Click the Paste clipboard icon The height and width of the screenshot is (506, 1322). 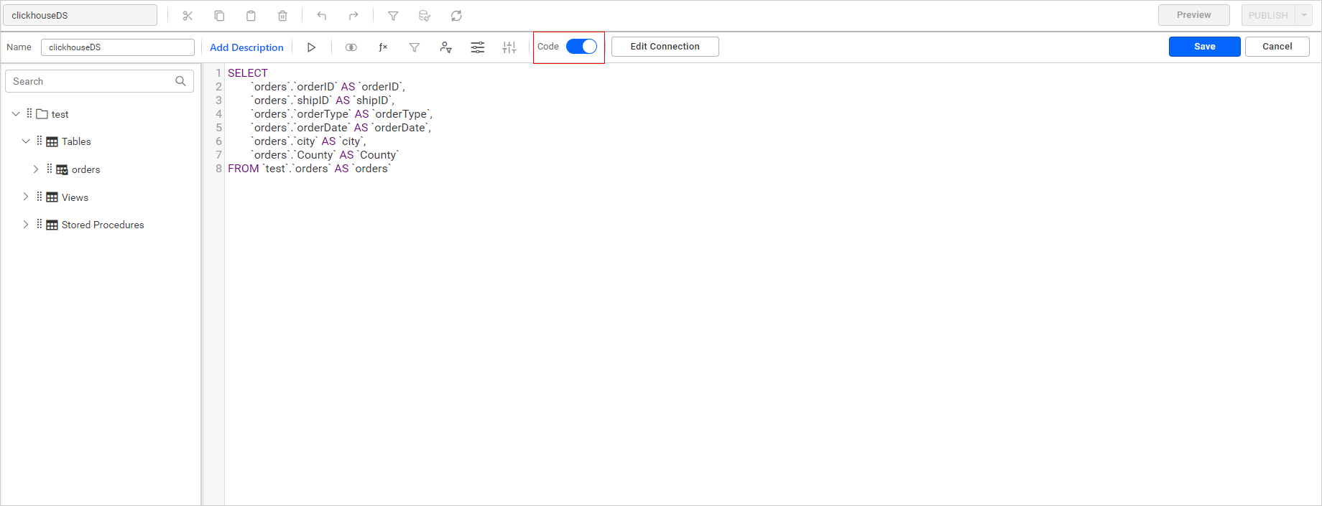[251, 16]
